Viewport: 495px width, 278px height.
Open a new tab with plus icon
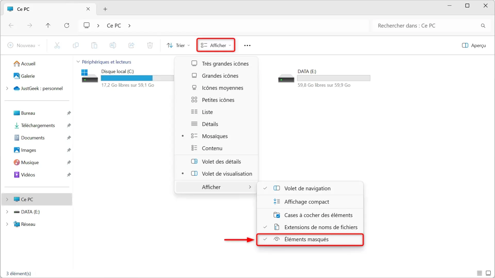(105, 9)
